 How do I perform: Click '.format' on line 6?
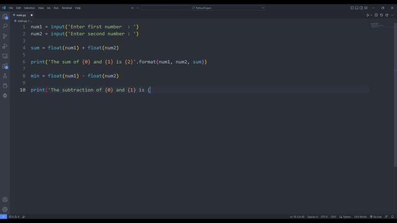146,62
